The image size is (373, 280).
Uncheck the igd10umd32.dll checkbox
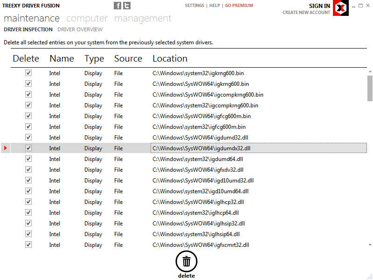pos(28,180)
